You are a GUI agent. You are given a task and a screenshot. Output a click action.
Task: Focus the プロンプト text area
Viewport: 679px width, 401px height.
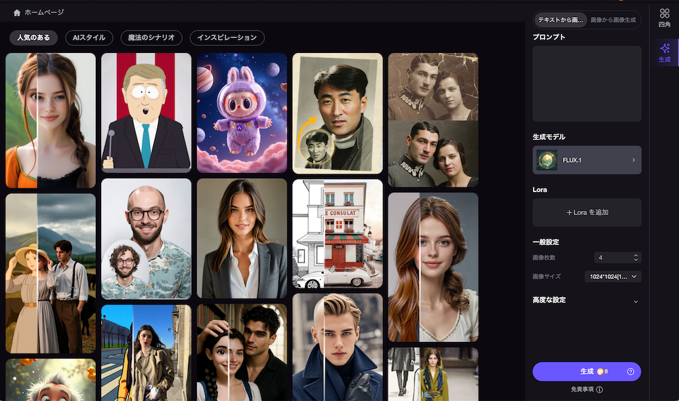tap(587, 83)
